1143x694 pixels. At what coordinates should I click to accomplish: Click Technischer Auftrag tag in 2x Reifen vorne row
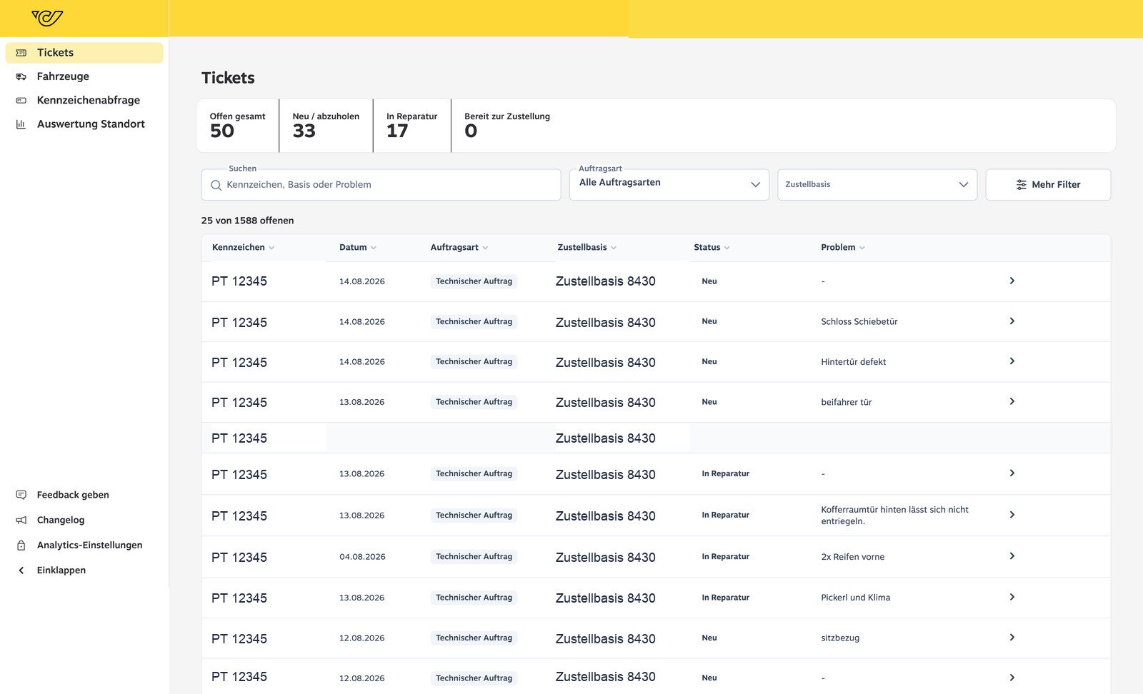tap(474, 557)
